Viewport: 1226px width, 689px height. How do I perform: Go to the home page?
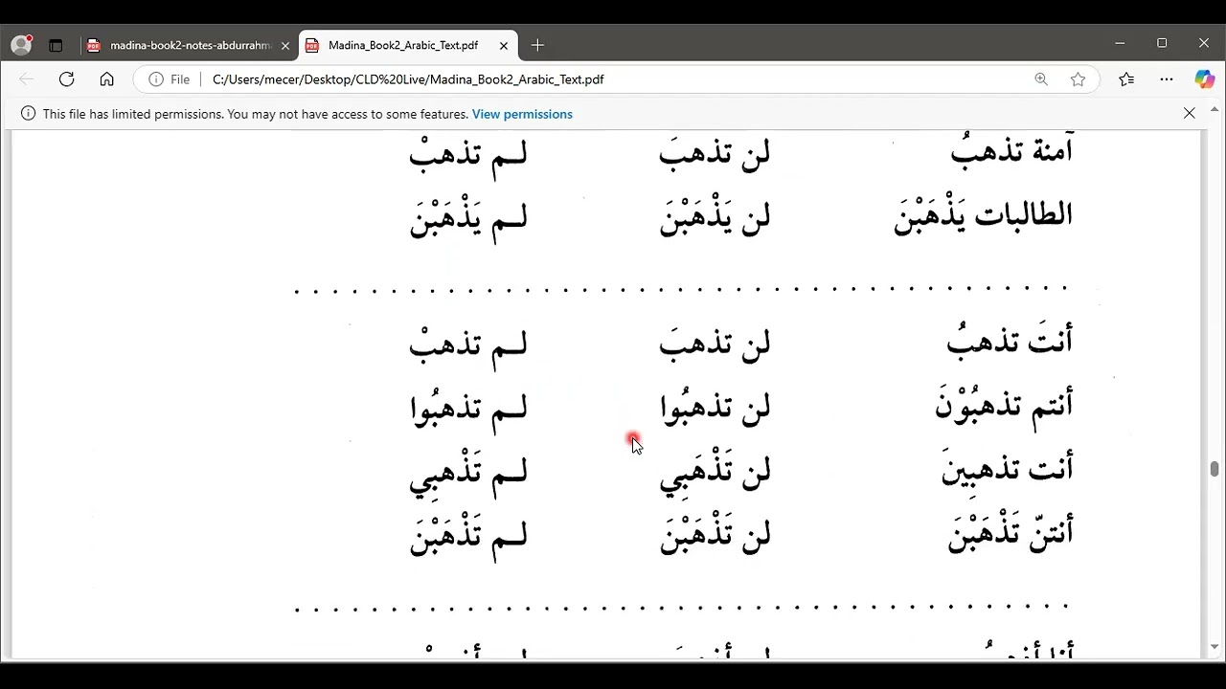pos(106,79)
